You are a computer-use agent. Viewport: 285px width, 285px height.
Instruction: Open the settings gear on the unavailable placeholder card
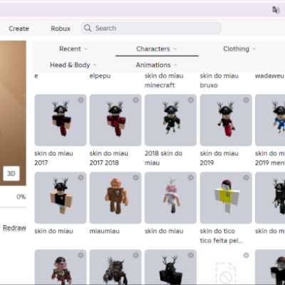pos(246,255)
